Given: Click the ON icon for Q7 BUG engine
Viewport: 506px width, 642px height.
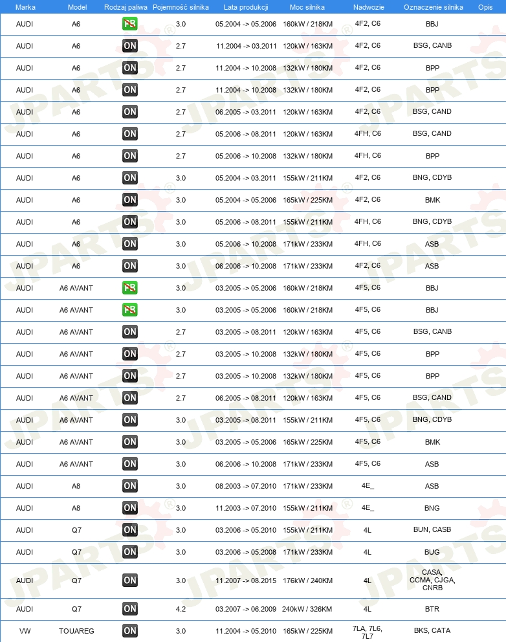Looking at the screenshot, I should [130, 552].
